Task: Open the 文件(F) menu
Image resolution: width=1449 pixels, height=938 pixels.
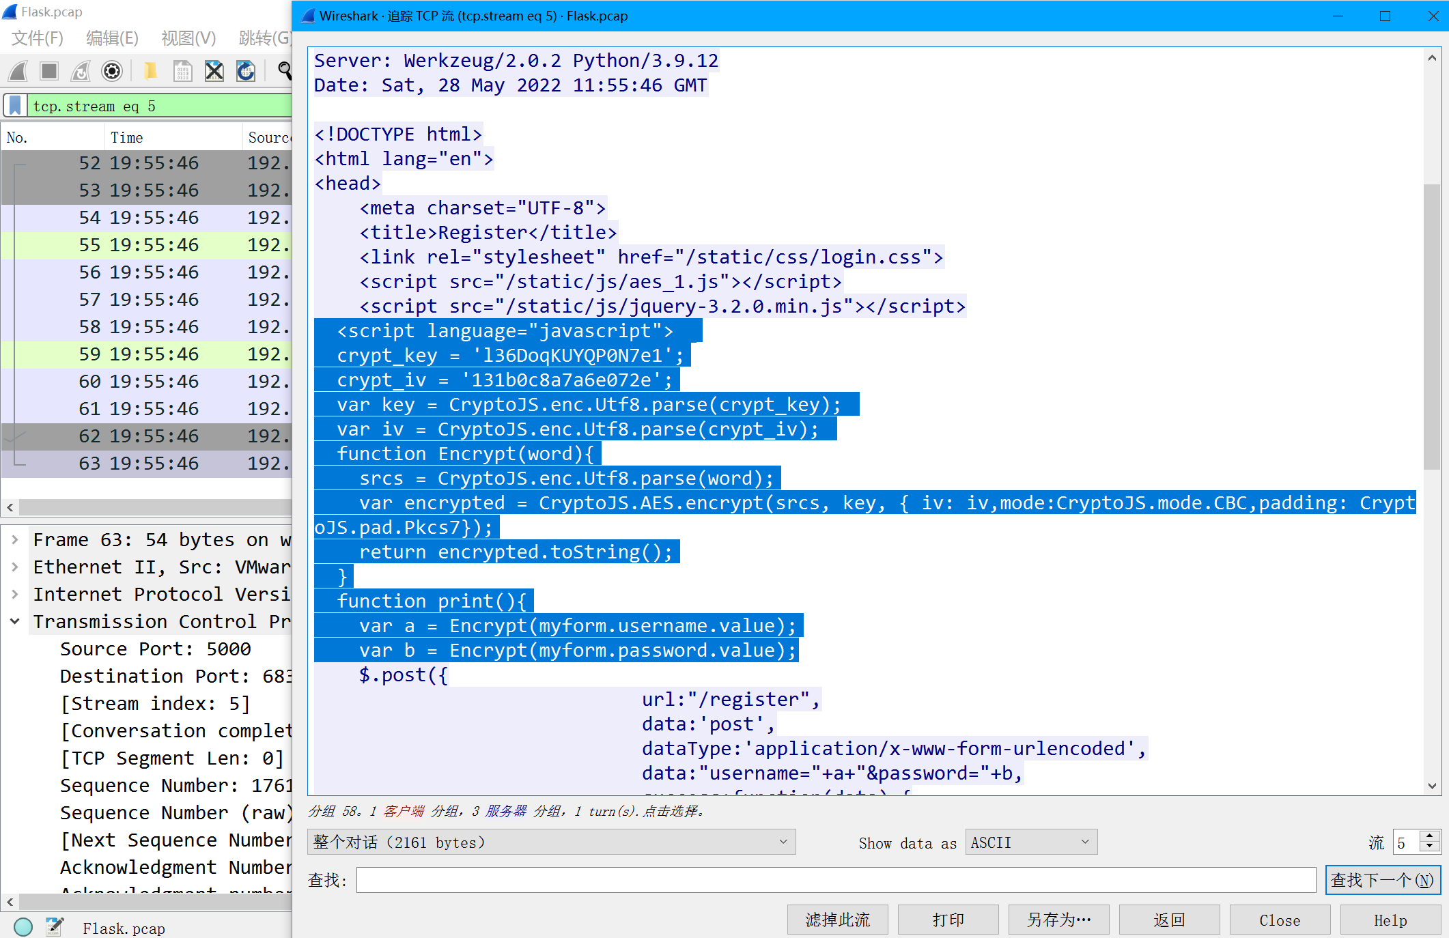Action: [38, 38]
